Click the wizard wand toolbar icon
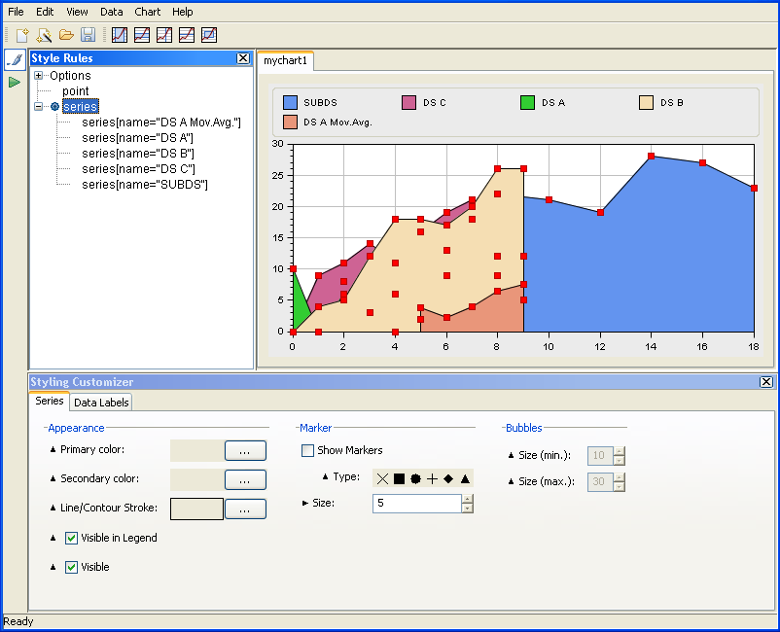 [x=45, y=35]
